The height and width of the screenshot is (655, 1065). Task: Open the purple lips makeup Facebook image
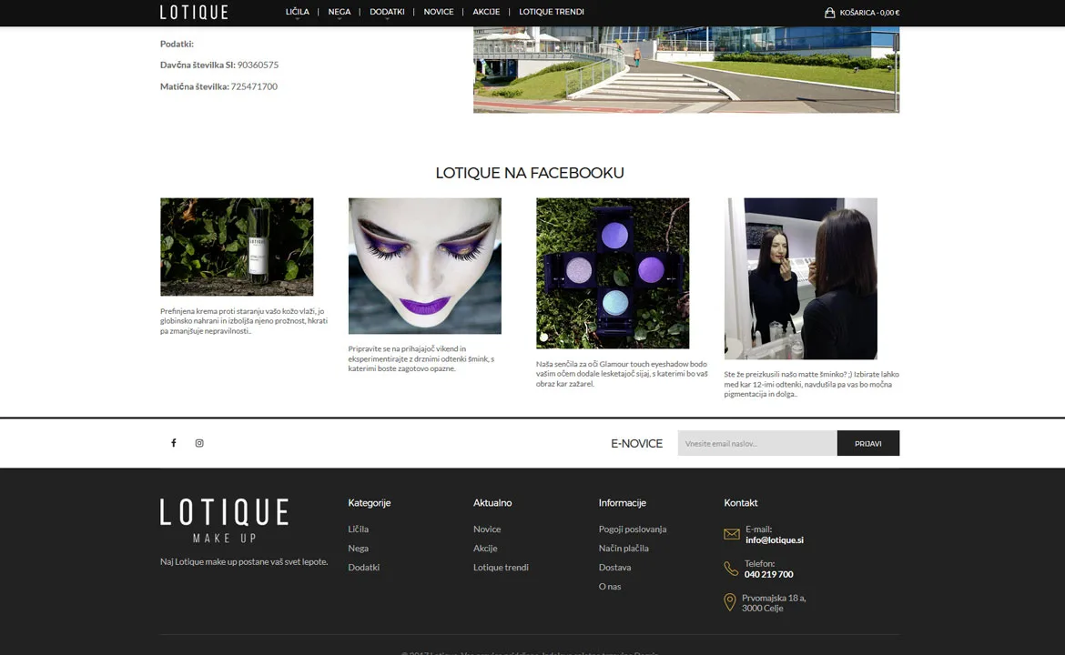coord(425,266)
